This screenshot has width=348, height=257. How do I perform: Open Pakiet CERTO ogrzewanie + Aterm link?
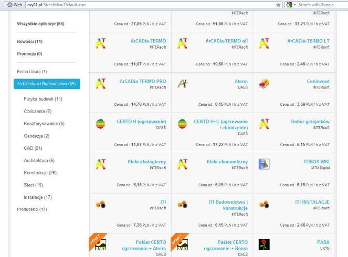tap(144, 245)
